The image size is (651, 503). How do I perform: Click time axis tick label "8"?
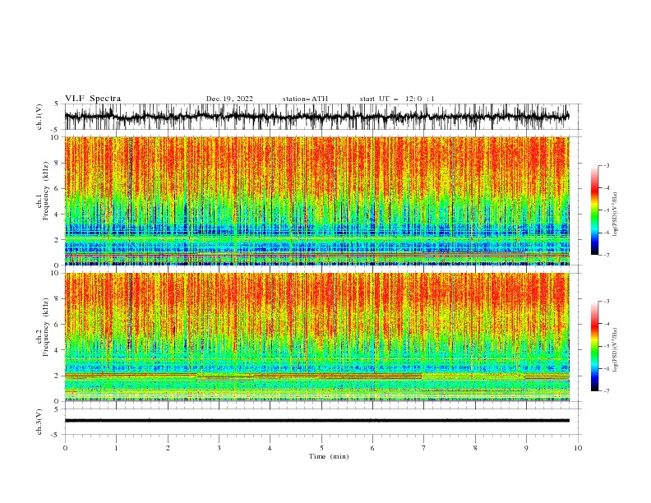click(x=475, y=448)
